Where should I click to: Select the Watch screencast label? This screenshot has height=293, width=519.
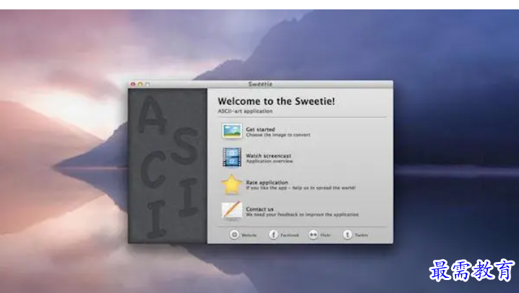pyautogui.click(x=268, y=156)
